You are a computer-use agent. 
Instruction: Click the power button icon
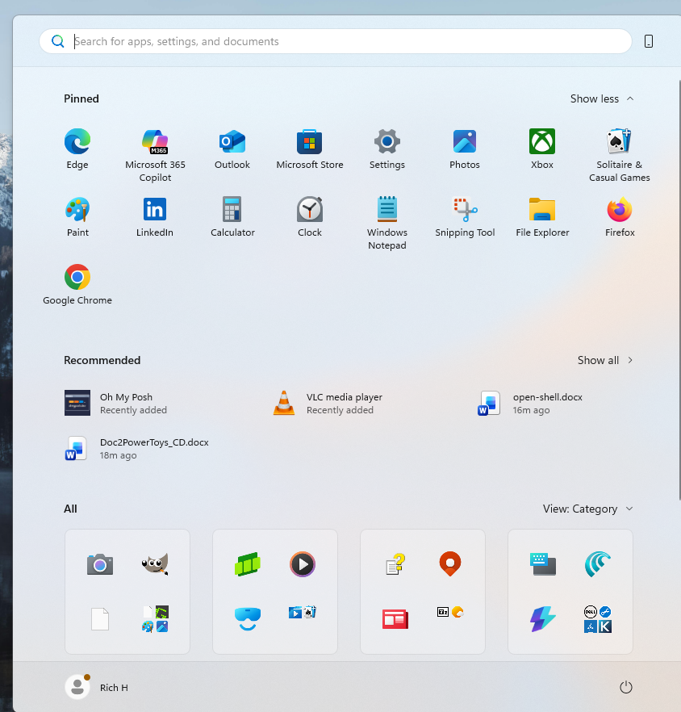[x=626, y=687]
